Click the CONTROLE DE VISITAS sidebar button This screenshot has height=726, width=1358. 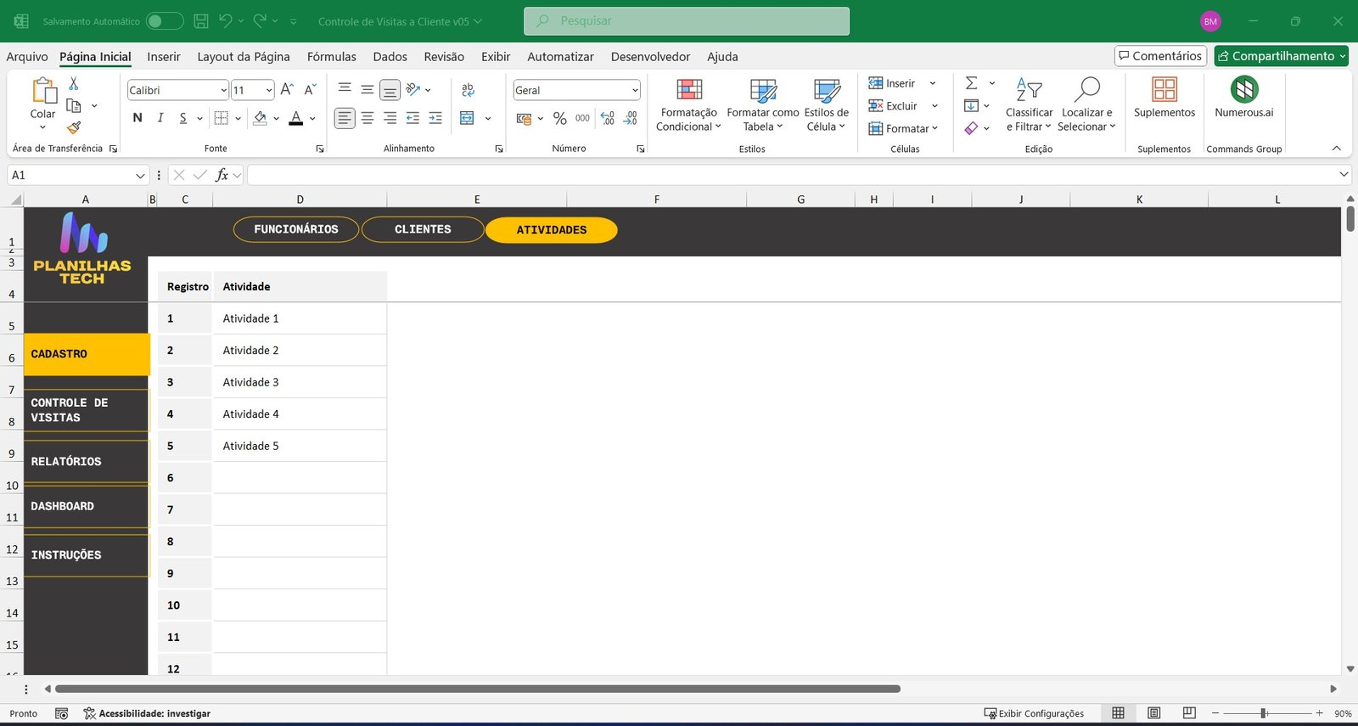tap(86, 410)
